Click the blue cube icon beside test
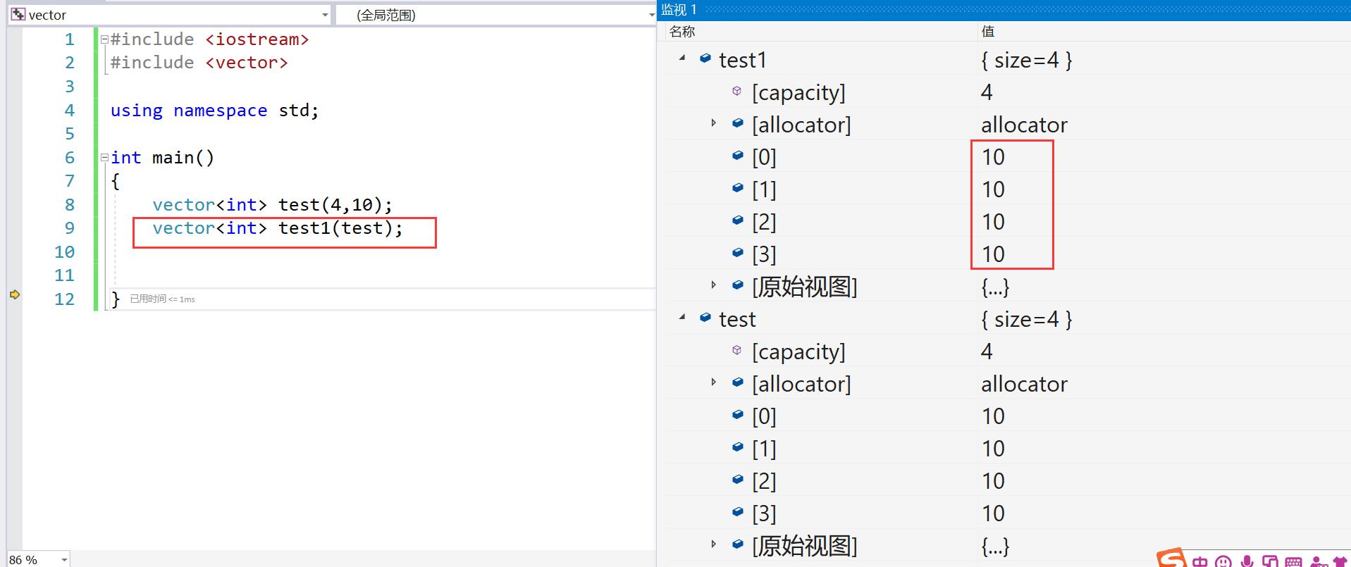 pos(705,318)
